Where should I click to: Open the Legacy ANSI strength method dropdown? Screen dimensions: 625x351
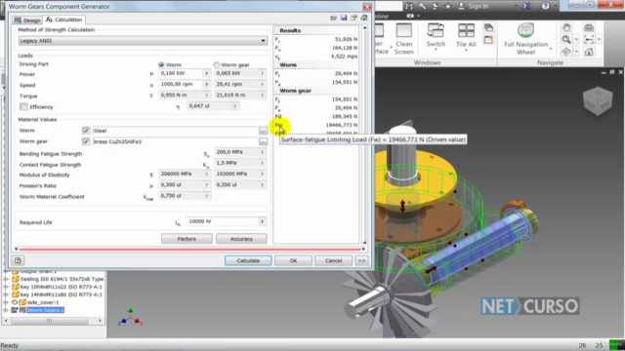coord(143,41)
